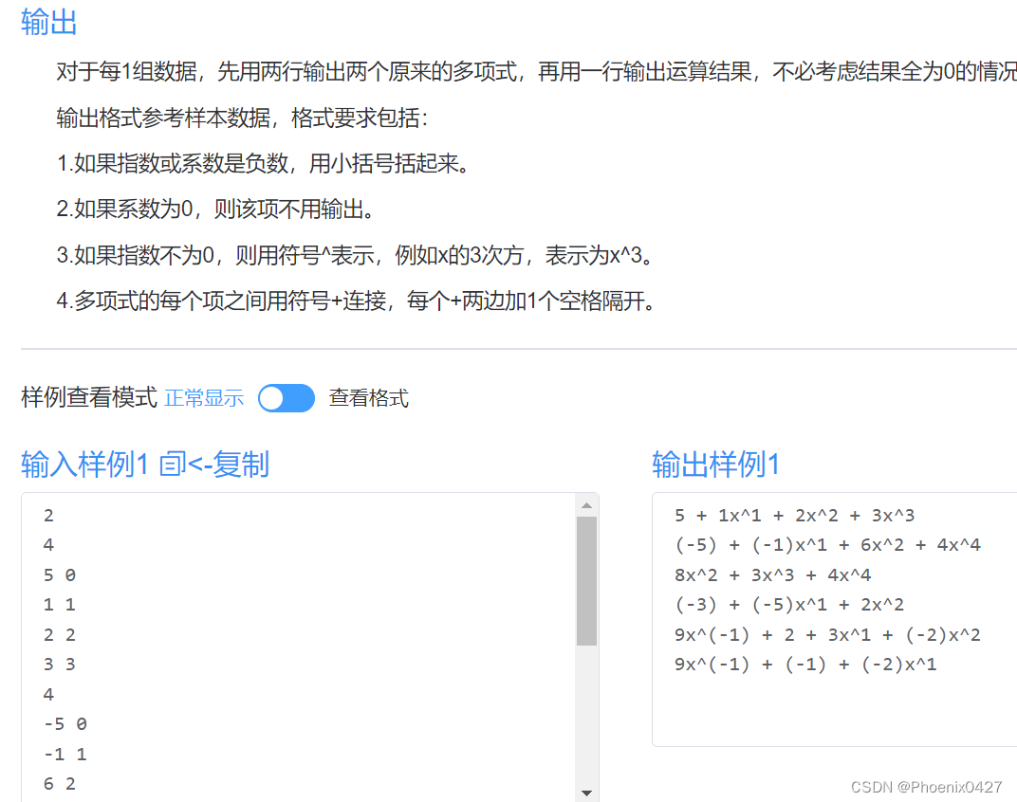
Task: Click the scrollbar down arrow in input sample
Action: click(x=586, y=793)
